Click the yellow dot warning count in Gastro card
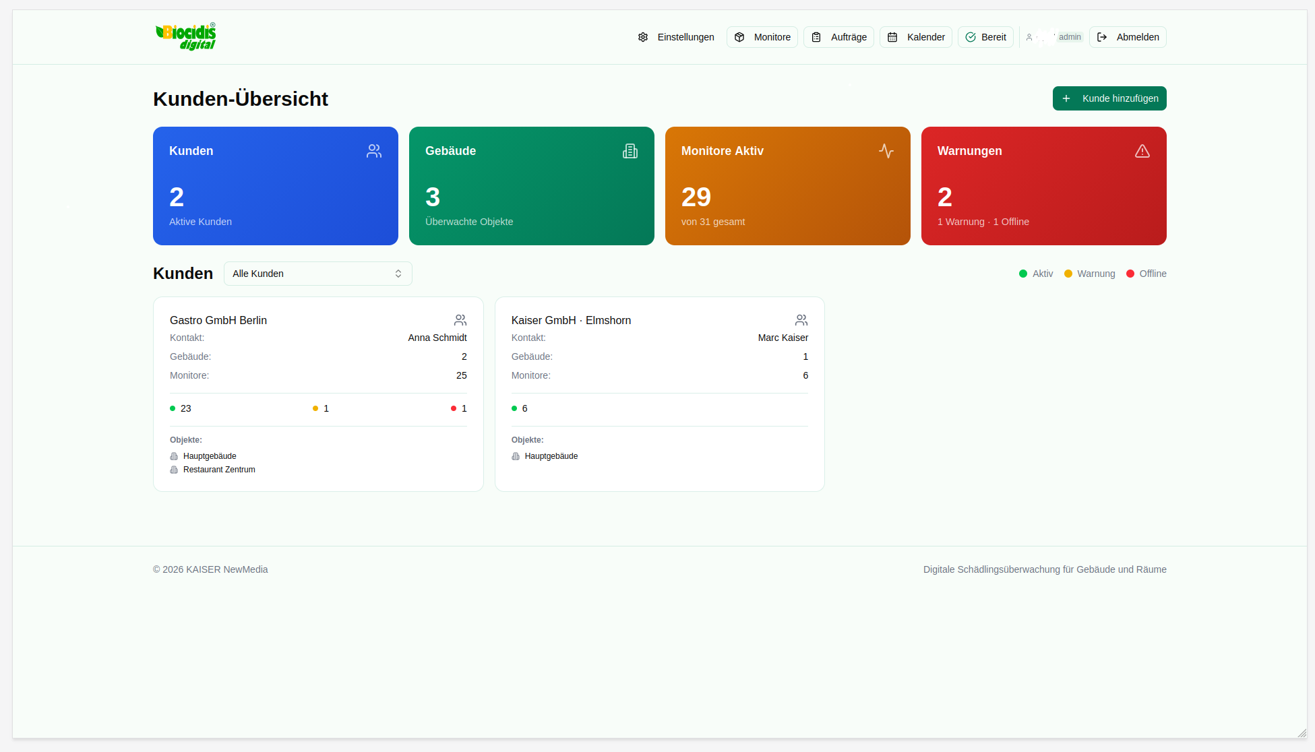The width and height of the screenshot is (1315, 752). [315, 408]
